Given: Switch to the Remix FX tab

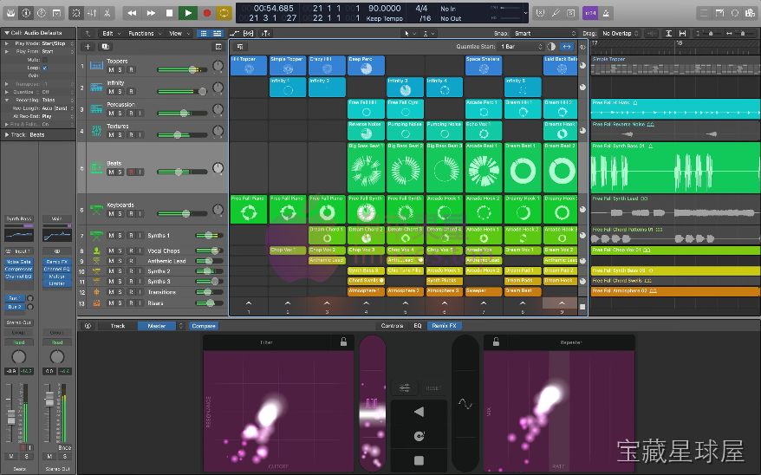Looking at the screenshot, I should [444, 326].
